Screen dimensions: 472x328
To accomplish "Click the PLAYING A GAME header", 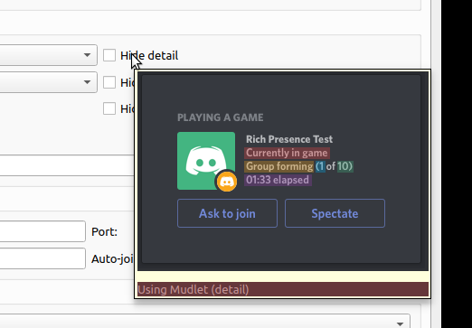I will point(221,117).
